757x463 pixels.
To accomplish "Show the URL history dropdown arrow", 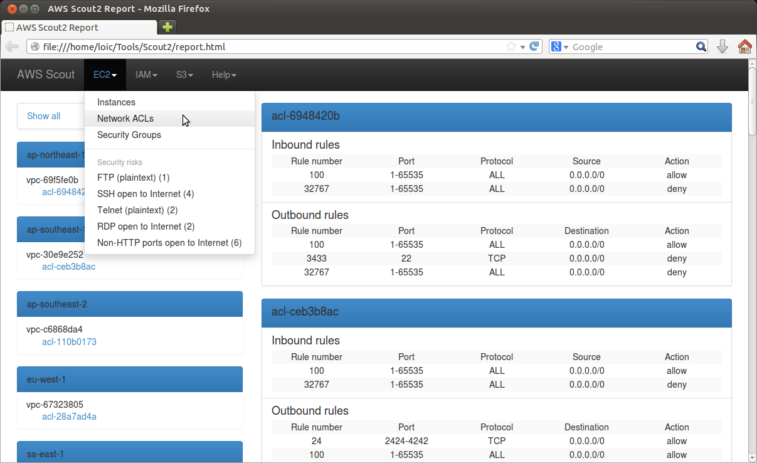I will click(x=522, y=47).
